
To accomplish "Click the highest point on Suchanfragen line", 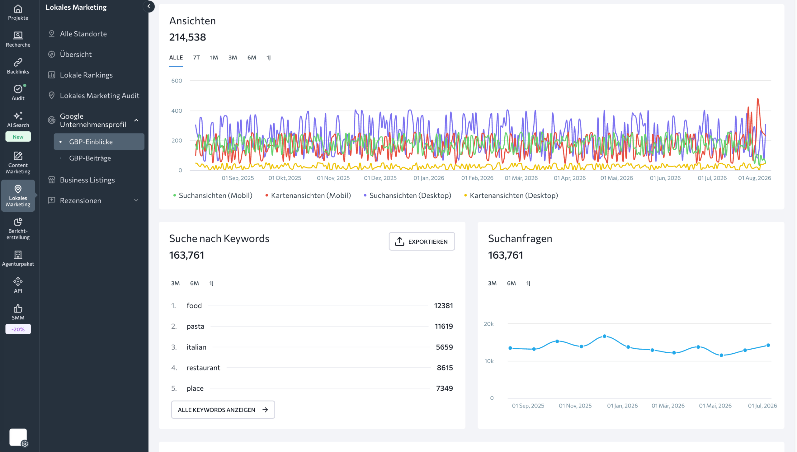I will pos(605,336).
